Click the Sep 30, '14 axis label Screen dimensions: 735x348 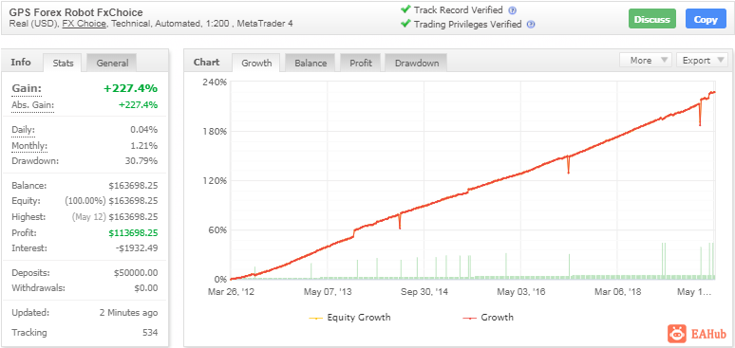coord(424,292)
